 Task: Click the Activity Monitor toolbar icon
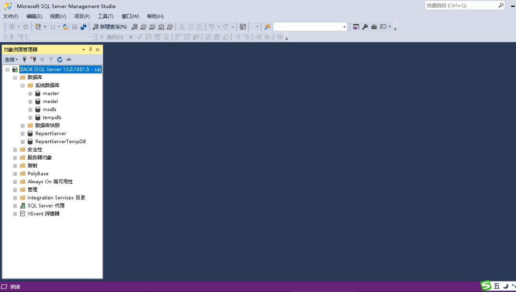pos(243,27)
